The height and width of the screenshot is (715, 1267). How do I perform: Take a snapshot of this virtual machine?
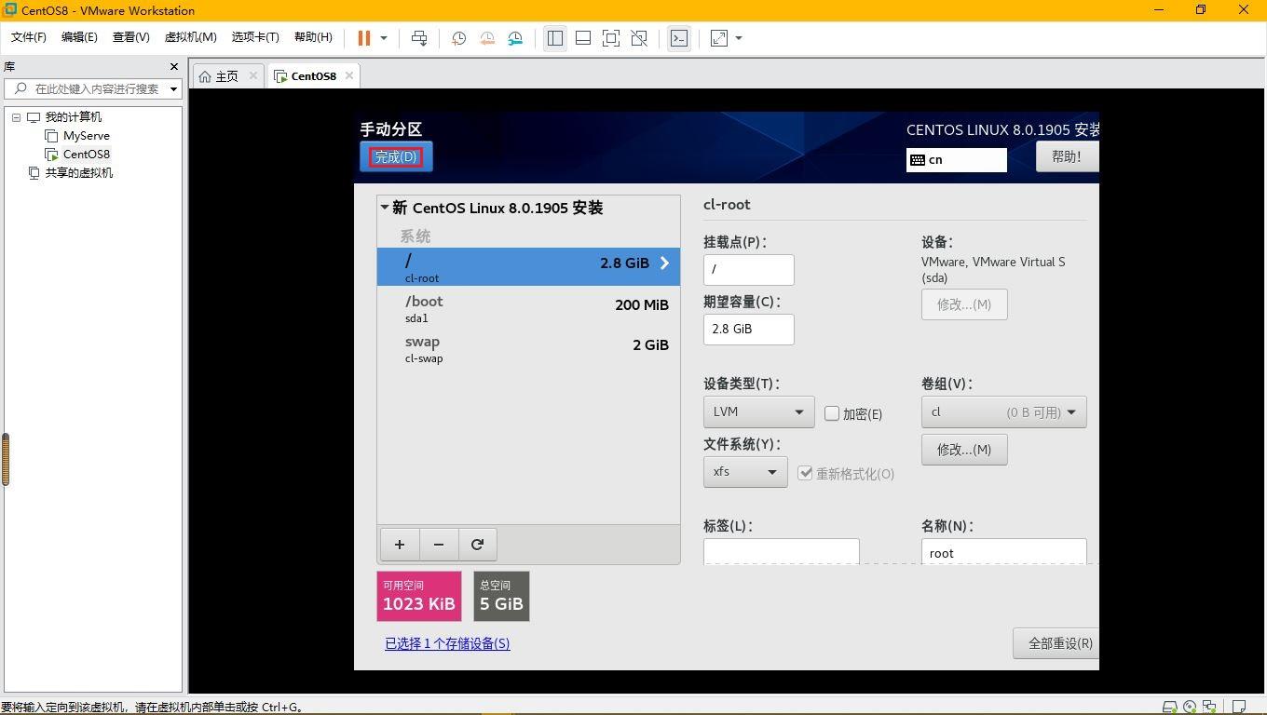458,38
